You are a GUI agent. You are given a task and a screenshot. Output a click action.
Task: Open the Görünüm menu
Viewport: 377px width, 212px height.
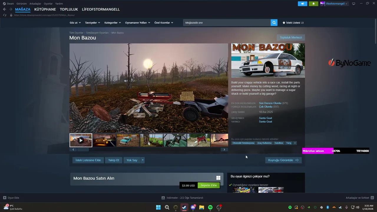tap(22, 4)
